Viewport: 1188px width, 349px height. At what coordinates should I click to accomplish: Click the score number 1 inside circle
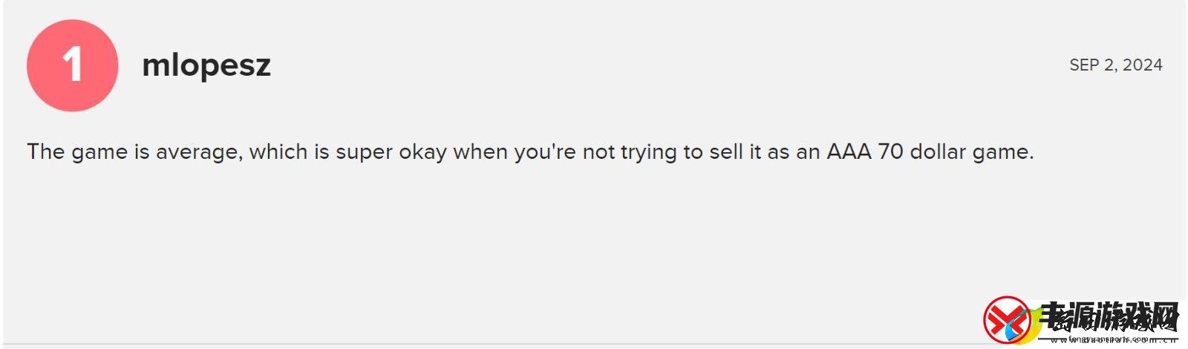pos(73,65)
